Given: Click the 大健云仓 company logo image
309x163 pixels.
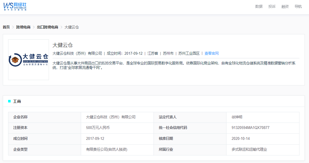Looking at the screenshot, I should [x=29, y=60].
